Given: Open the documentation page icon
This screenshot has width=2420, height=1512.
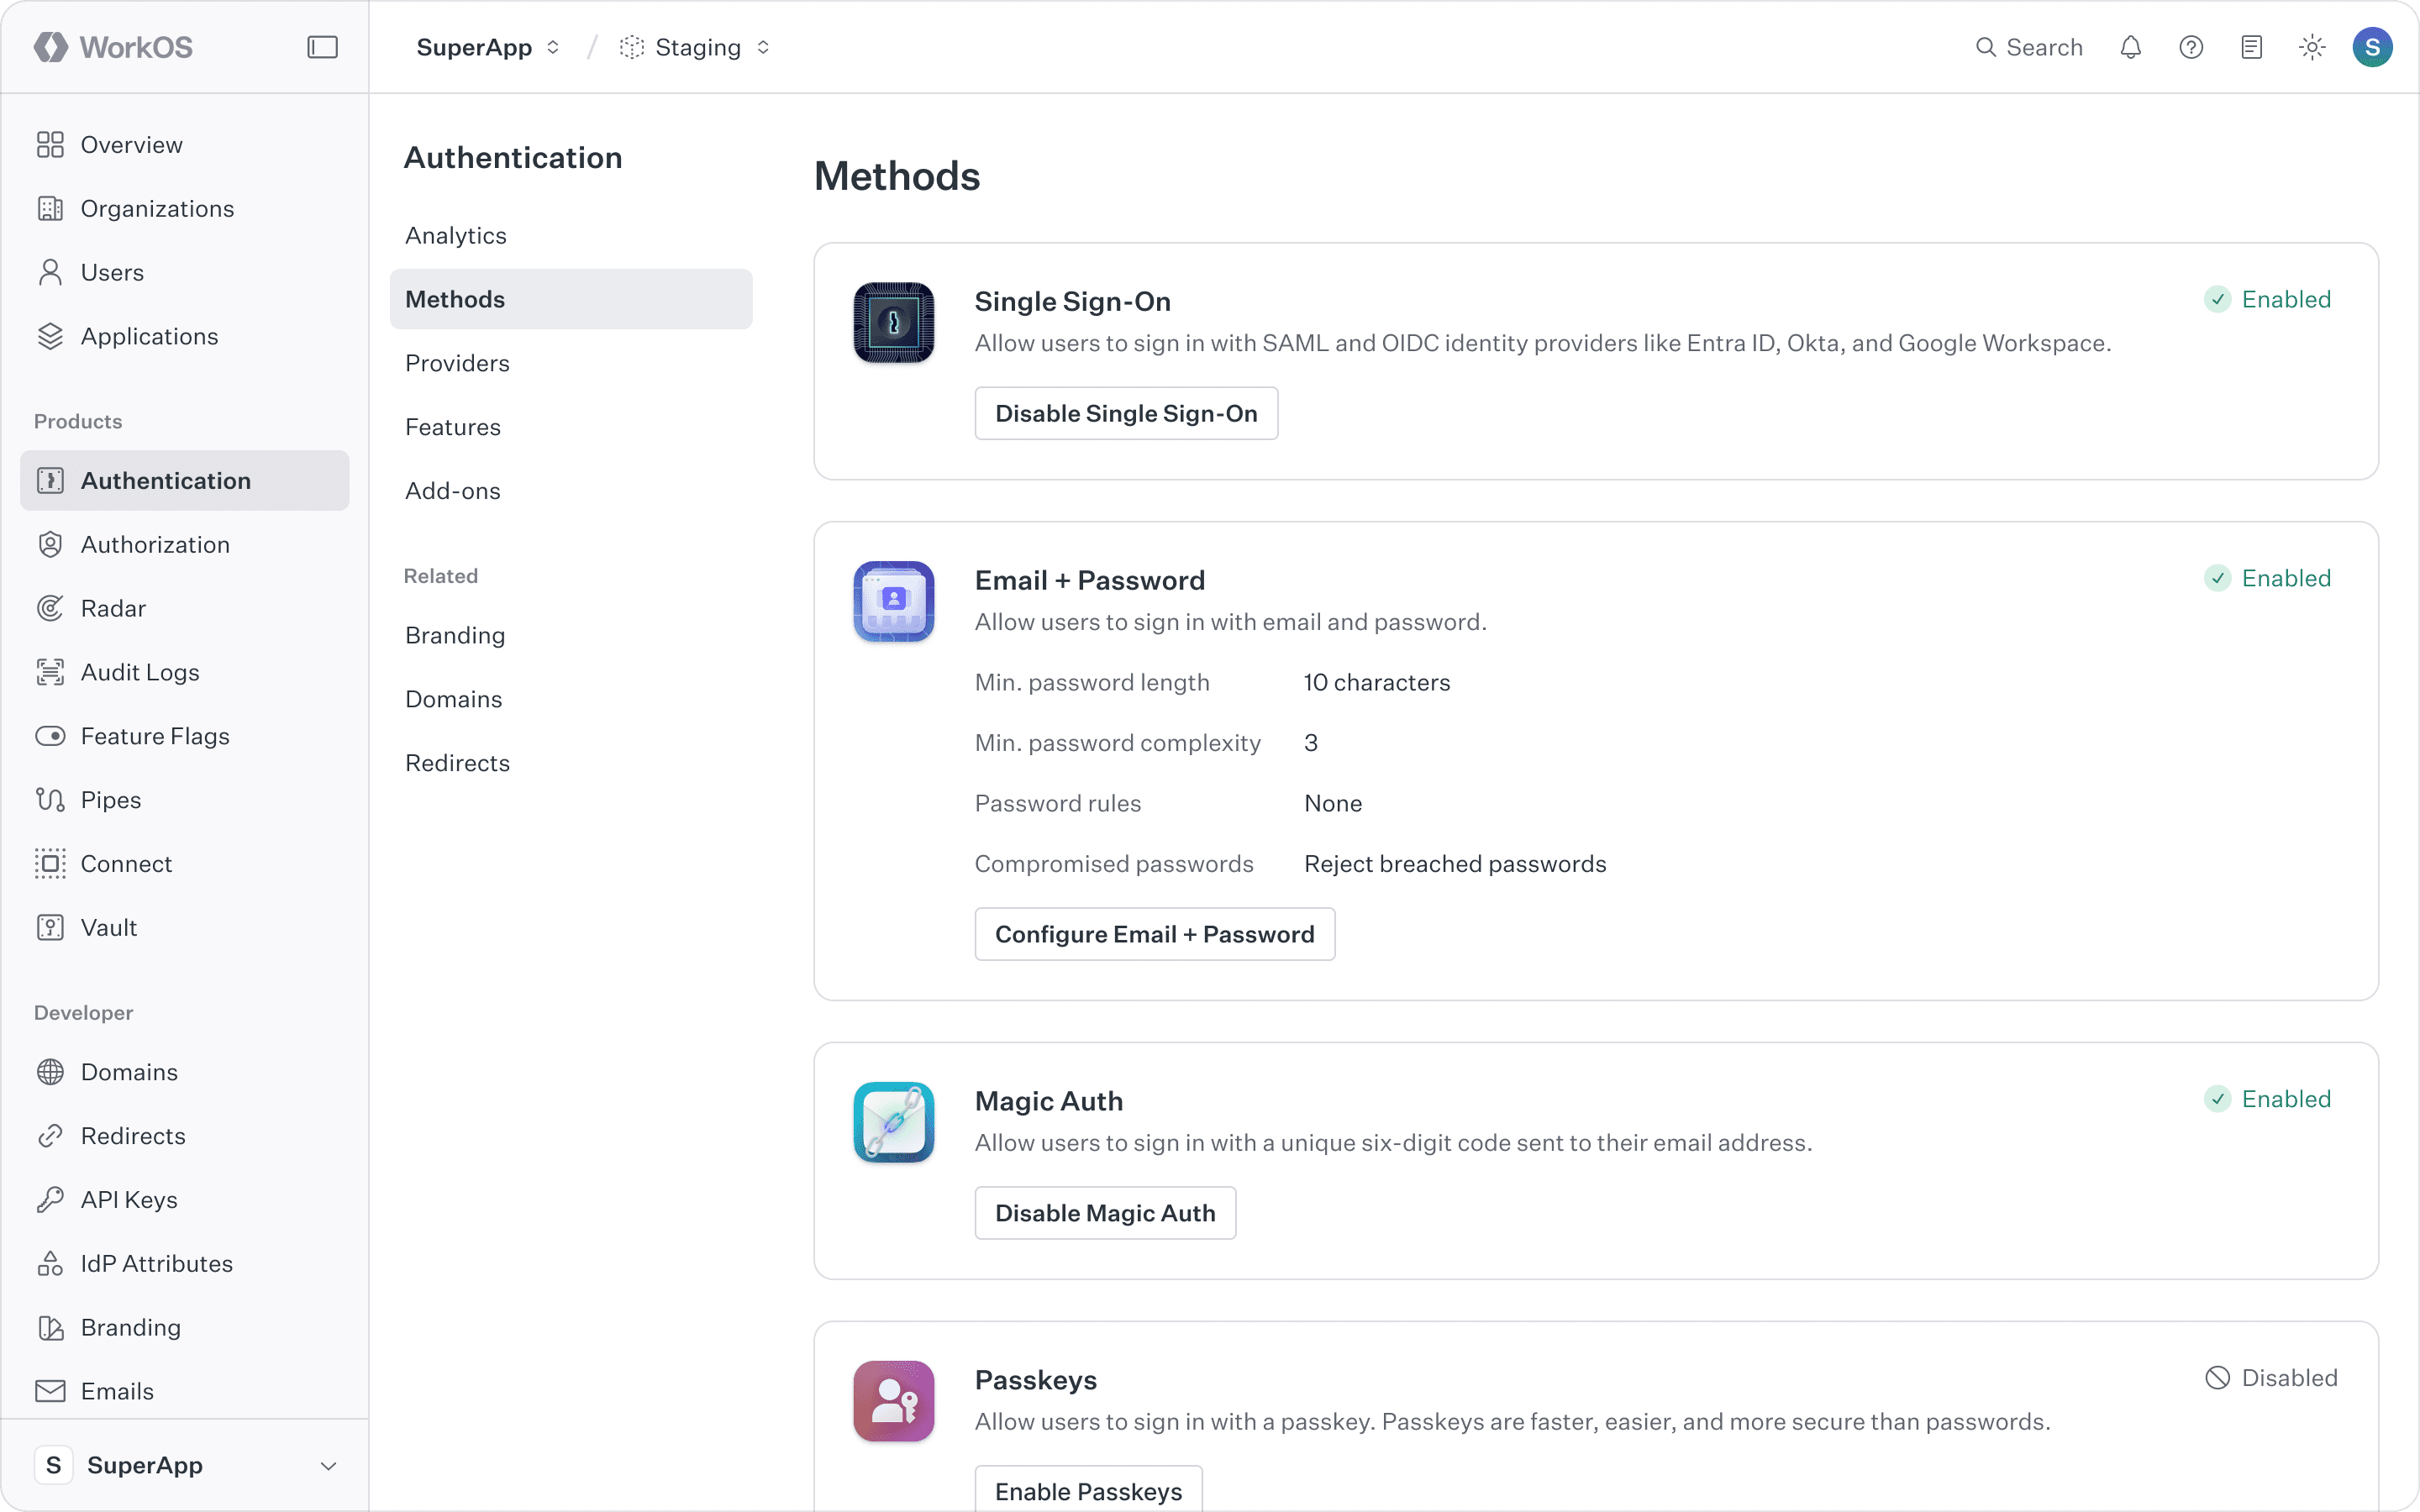Looking at the screenshot, I should click(x=2252, y=47).
